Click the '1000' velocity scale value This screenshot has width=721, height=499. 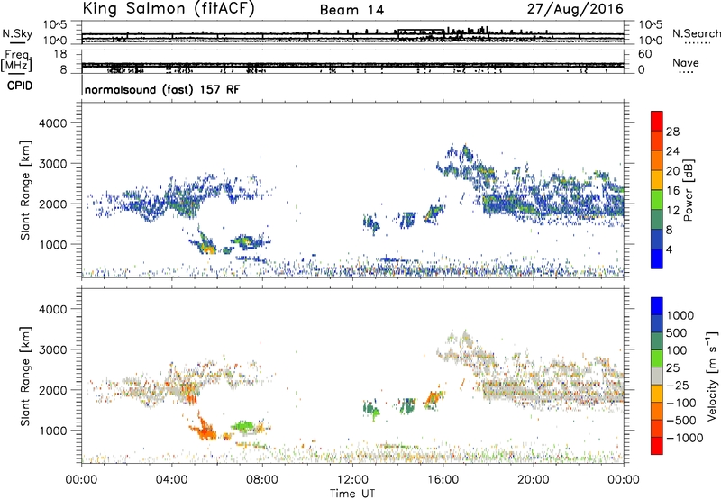point(680,315)
